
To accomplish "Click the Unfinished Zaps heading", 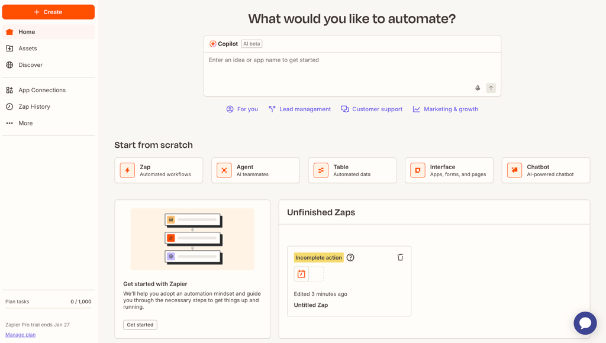I will 321,212.
